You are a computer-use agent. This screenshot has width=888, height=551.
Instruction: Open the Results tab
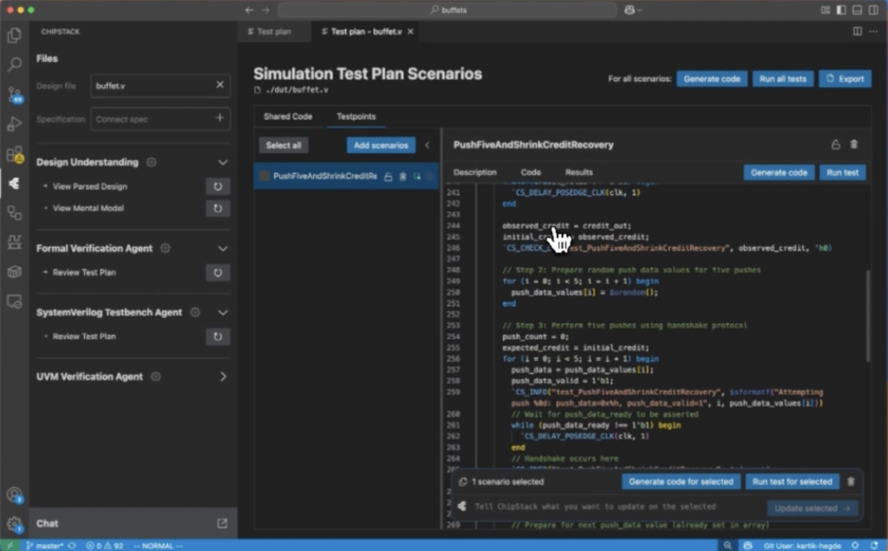[x=578, y=172]
